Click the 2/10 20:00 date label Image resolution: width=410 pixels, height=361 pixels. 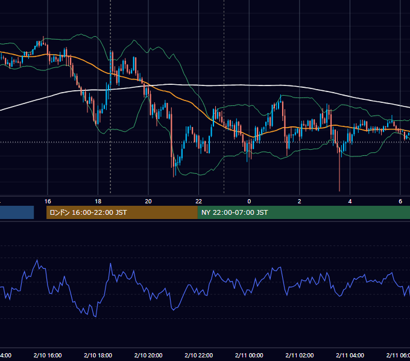(148, 355)
